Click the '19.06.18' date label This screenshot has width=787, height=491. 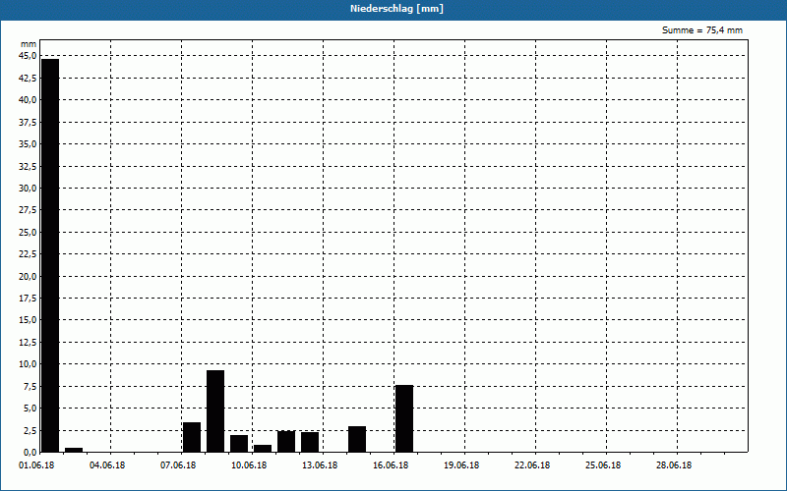(x=461, y=465)
